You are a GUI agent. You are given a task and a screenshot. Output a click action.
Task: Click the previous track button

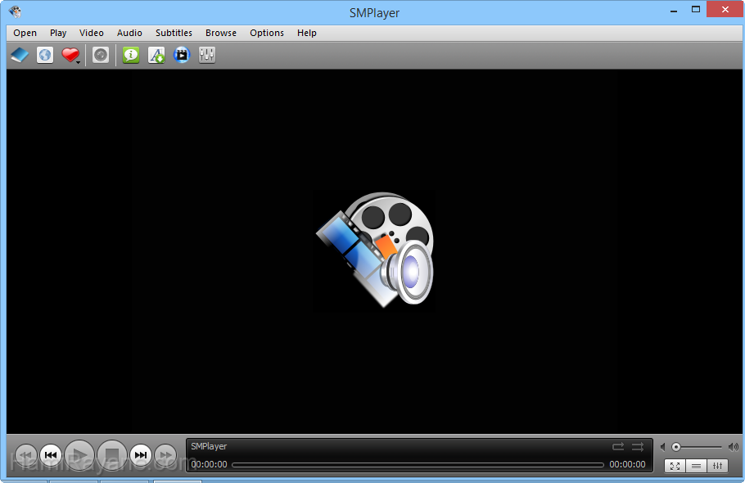(x=51, y=455)
